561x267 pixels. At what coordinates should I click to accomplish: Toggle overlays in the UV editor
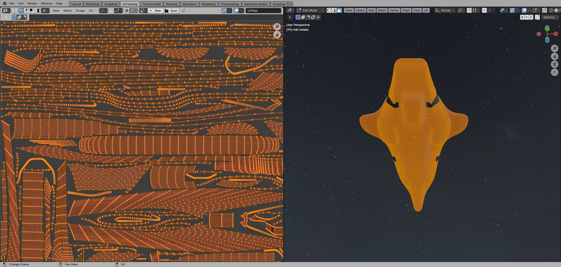(x=236, y=11)
